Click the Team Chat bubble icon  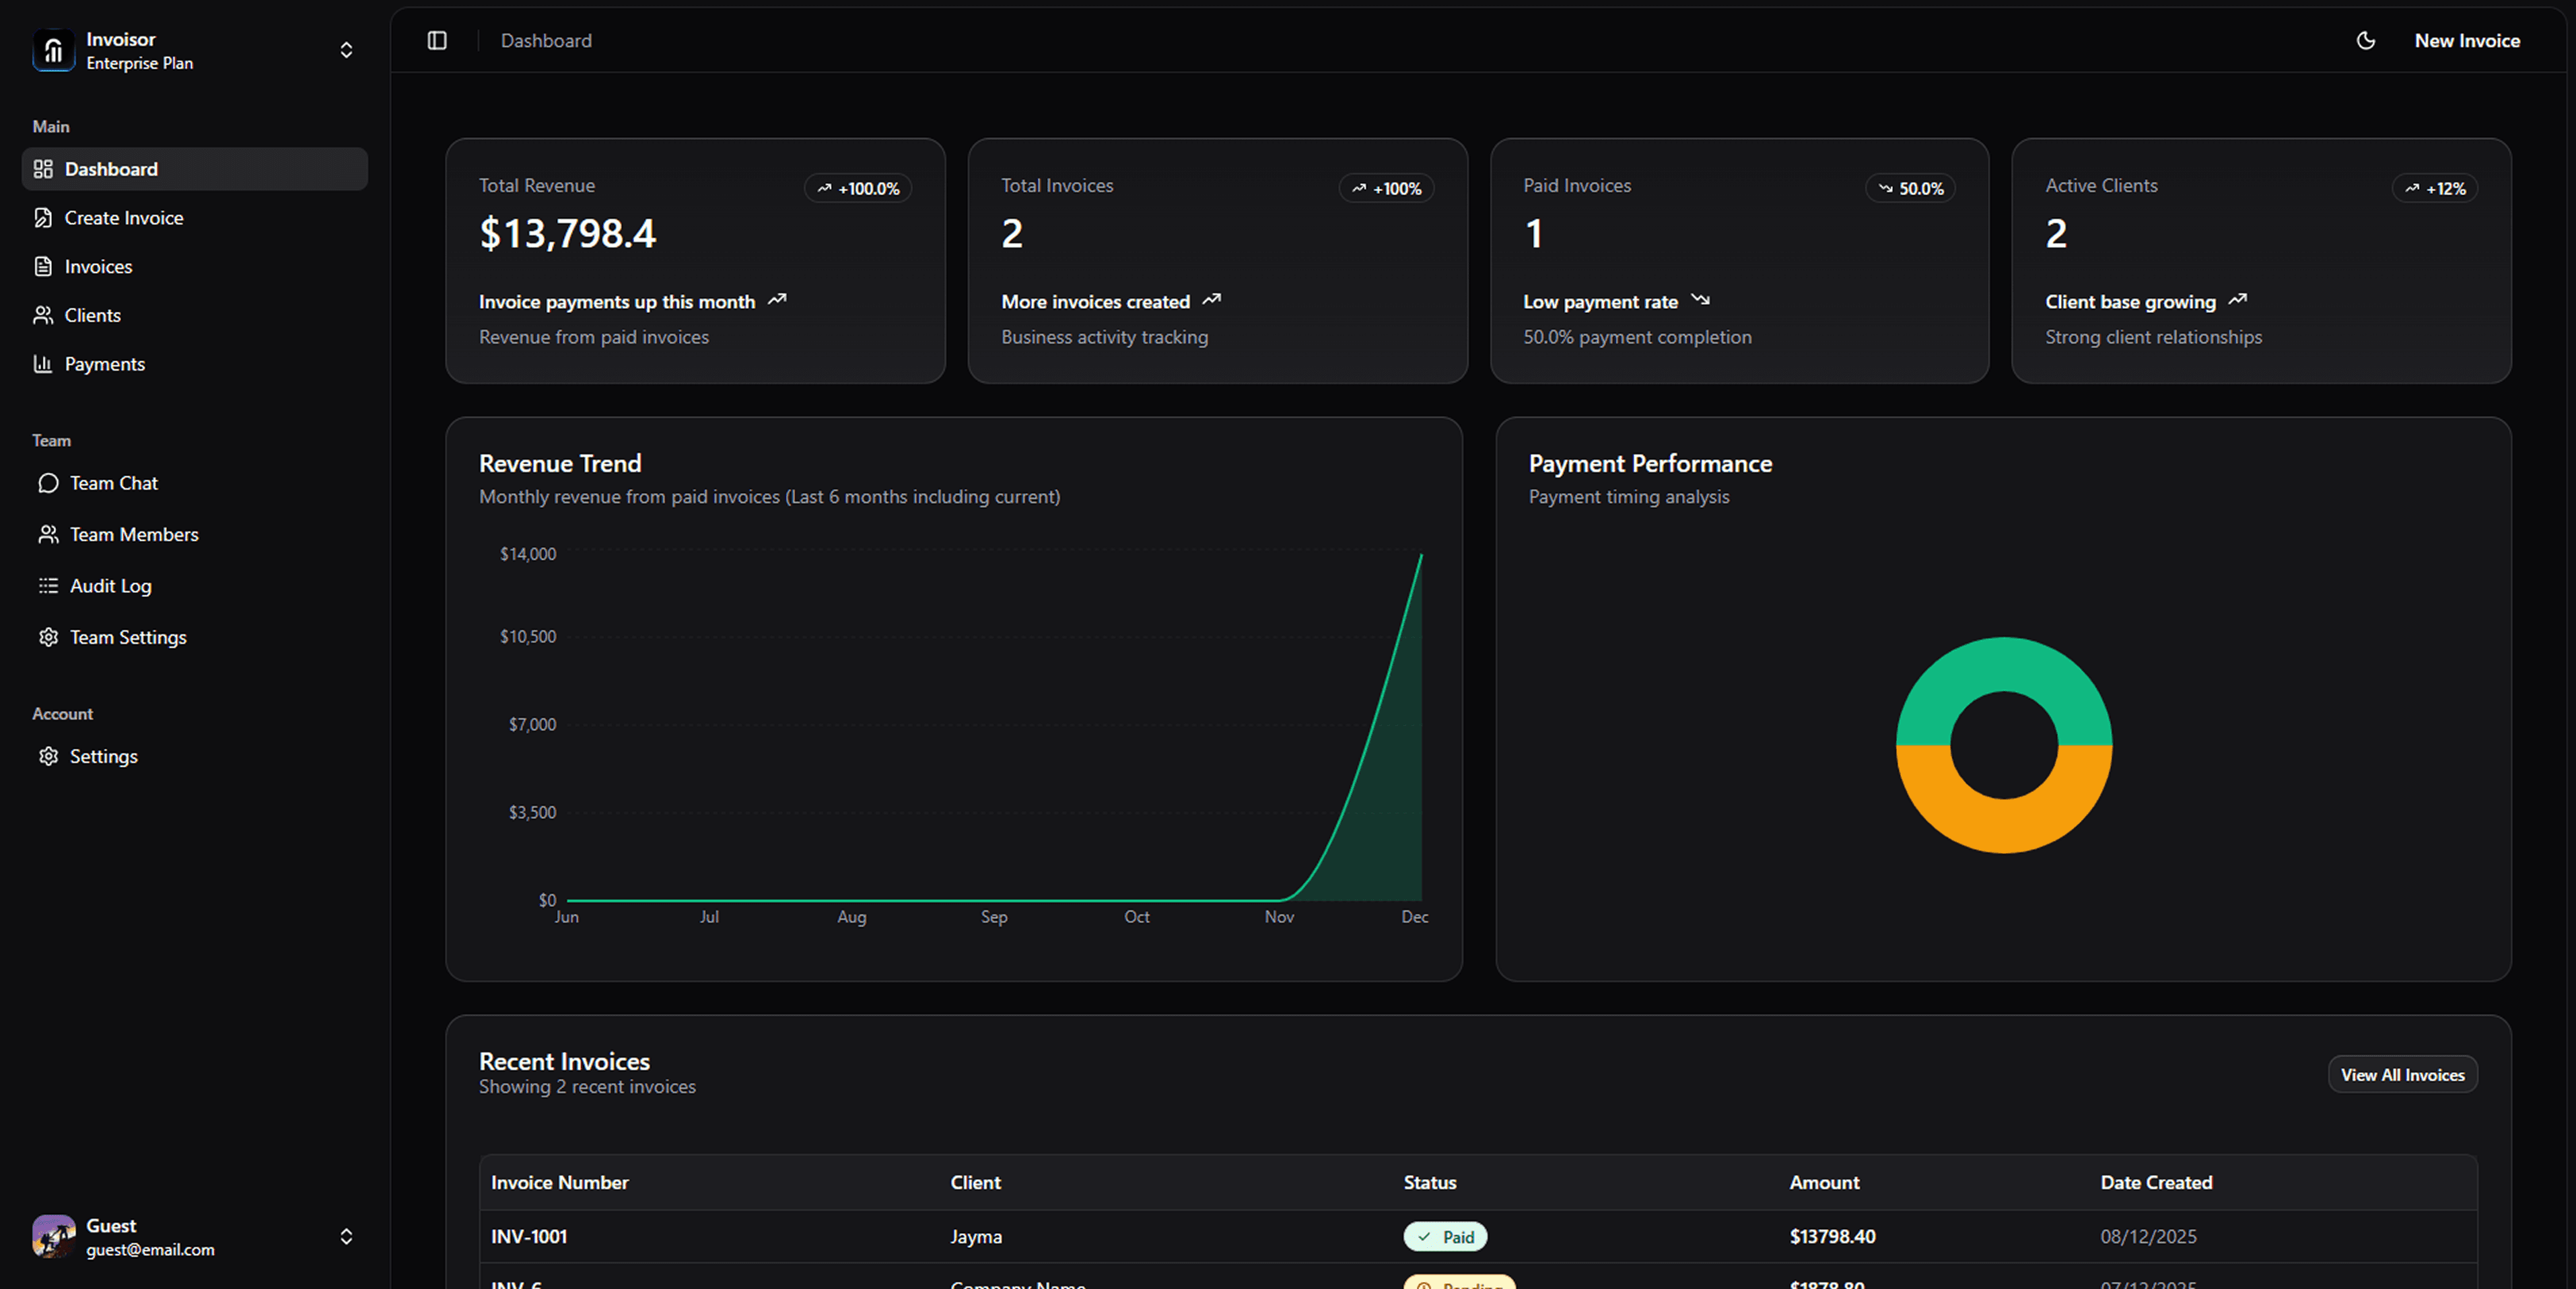(x=48, y=484)
